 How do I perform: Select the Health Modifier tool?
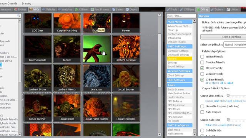click(x=180, y=97)
